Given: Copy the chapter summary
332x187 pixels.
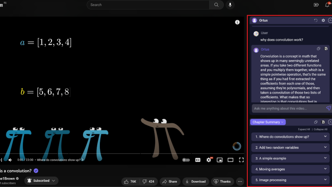Looking at the screenshot, I should 316,122.
